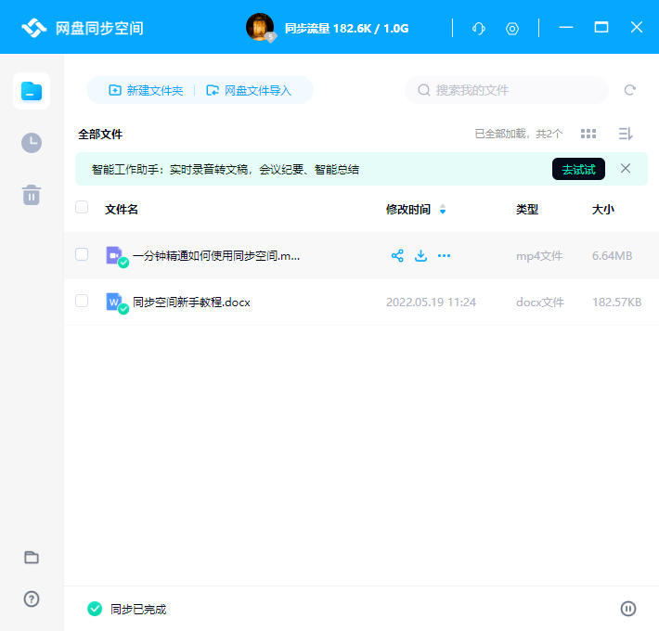Click the docx Word file icon

click(x=114, y=303)
